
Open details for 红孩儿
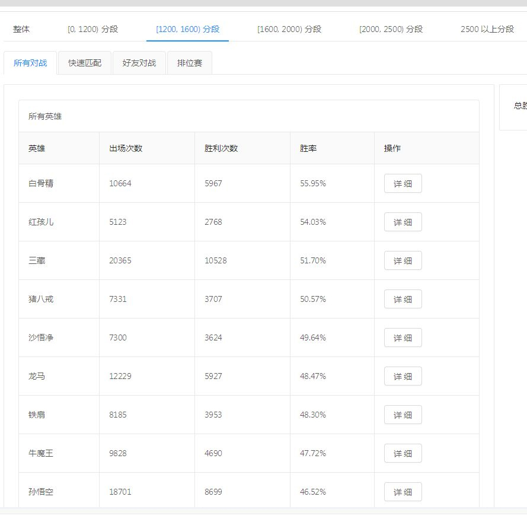[403, 222]
